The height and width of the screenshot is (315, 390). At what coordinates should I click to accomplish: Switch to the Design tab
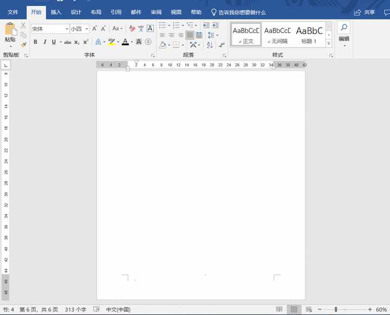76,12
